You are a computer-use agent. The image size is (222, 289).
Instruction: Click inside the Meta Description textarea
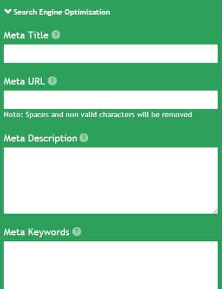click(111, 181)
